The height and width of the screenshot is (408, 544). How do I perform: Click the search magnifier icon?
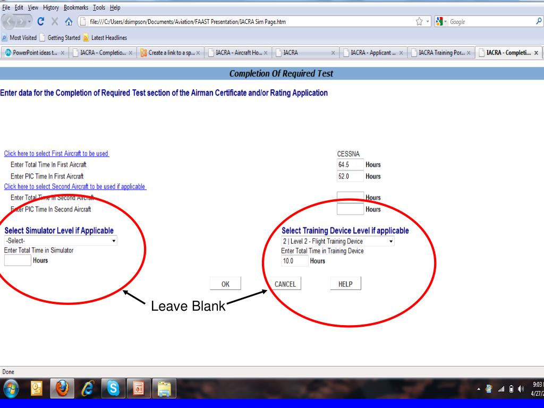pyautogui.click(x=539, y=21)
